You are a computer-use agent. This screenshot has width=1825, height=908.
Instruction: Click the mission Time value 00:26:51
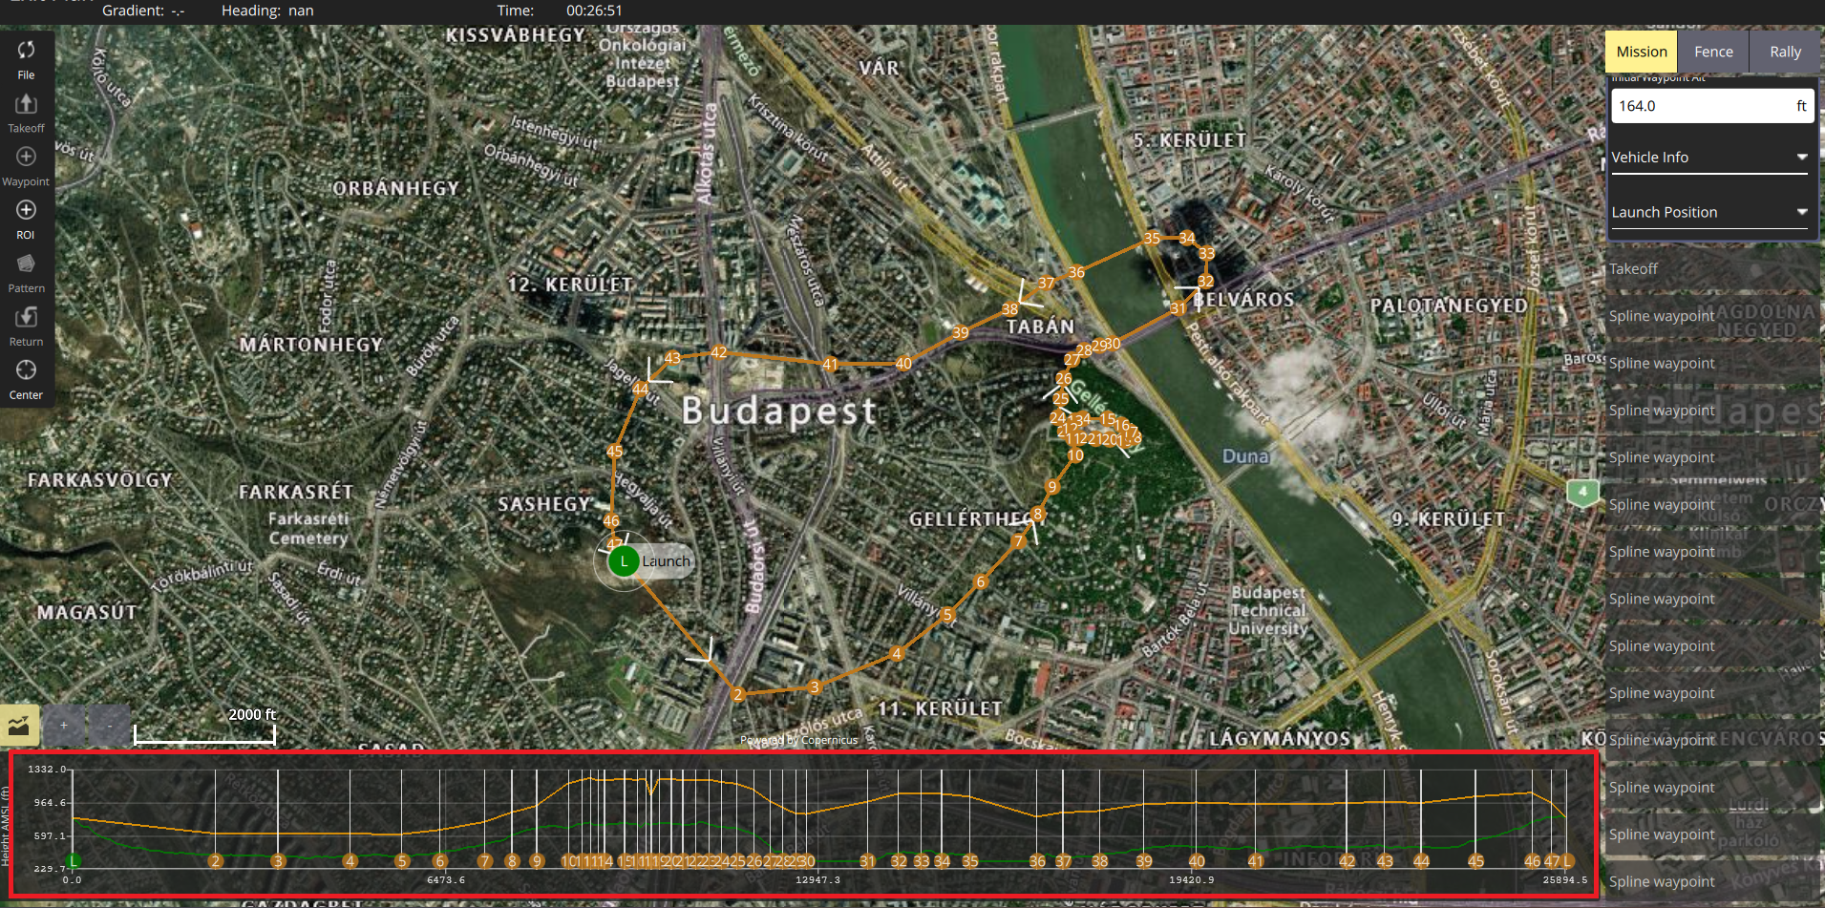click(x=594, y=11)
